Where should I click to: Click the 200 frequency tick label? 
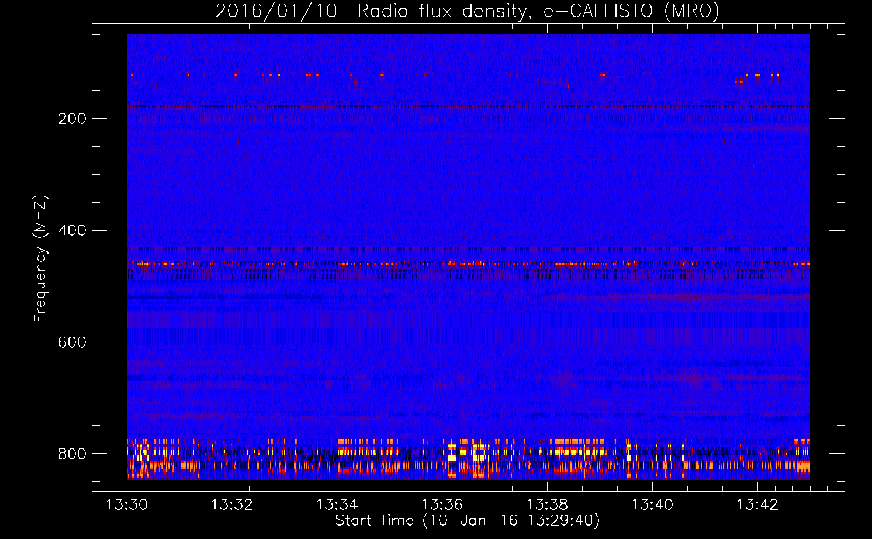click(72, 119)
